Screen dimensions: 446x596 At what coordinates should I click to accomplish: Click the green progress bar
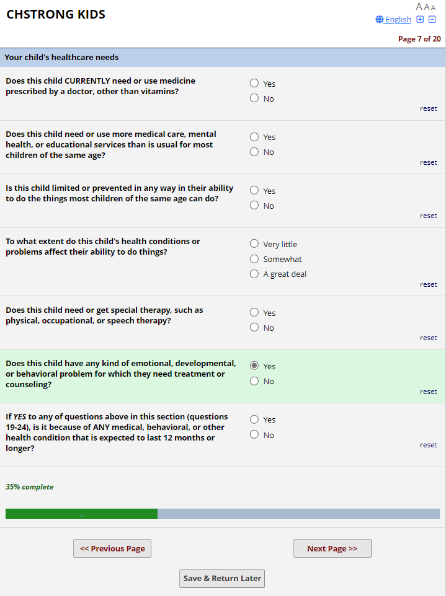click(81, 514)
